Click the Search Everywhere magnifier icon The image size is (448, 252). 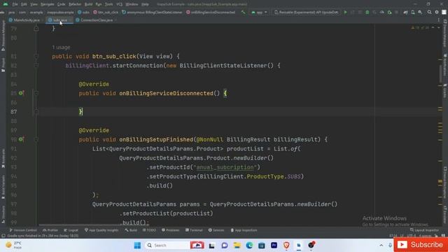[x=429, y=13]
